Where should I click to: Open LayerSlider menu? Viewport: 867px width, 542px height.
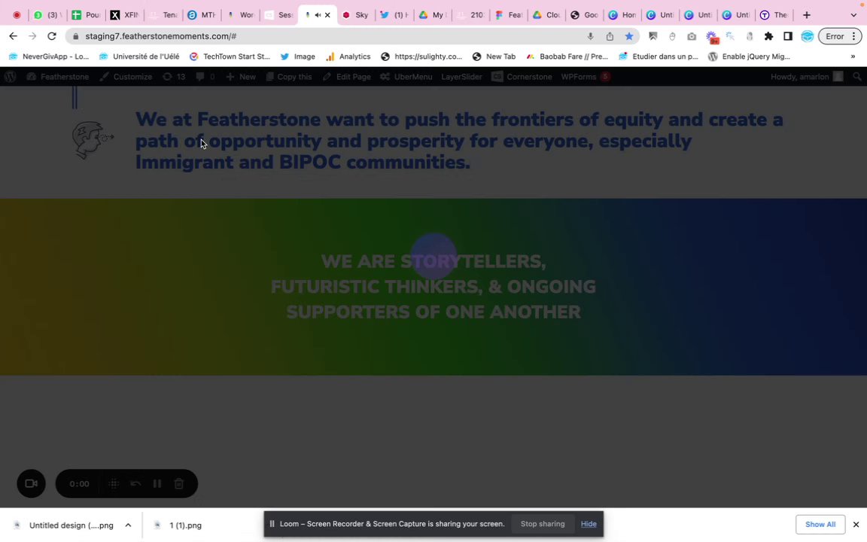(x=461, y=77)
